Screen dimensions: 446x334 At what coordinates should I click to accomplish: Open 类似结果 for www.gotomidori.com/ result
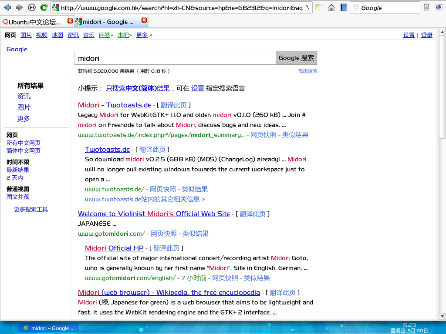[x=196, y=234]
